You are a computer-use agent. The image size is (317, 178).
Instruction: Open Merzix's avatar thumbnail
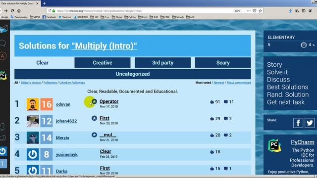click(x=33, y=138)
